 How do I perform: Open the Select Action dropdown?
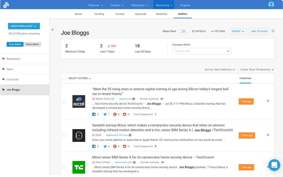tap(80, 78)
